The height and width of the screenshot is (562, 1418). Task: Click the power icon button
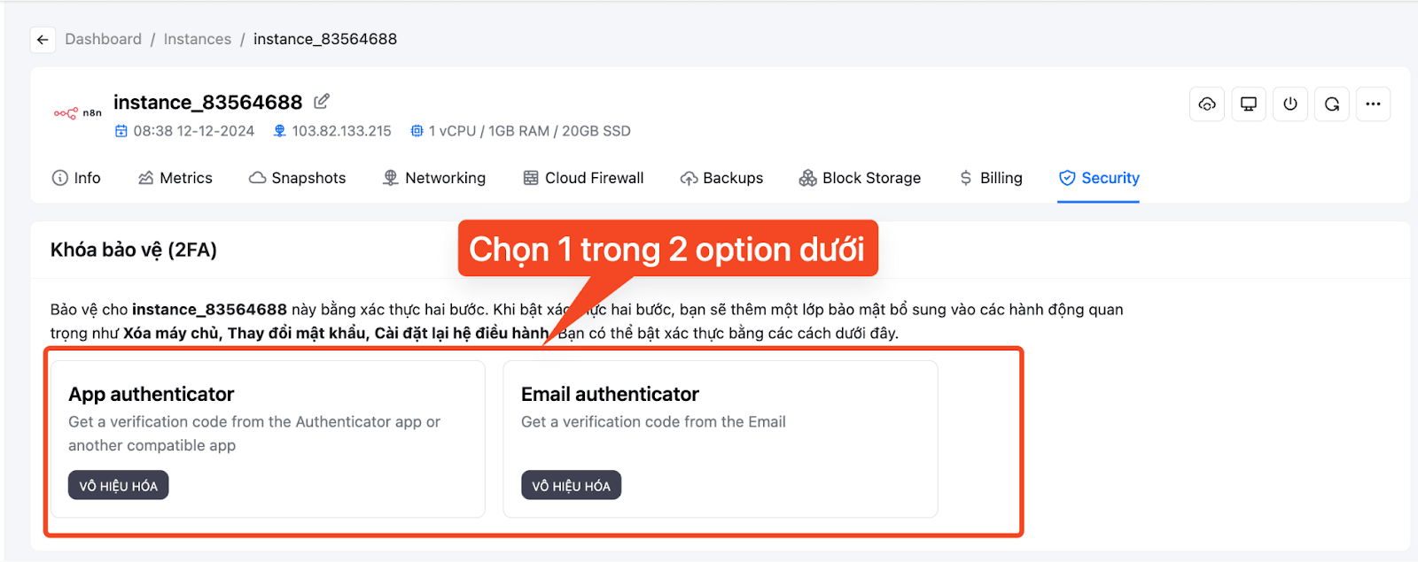pos(1289,104)
